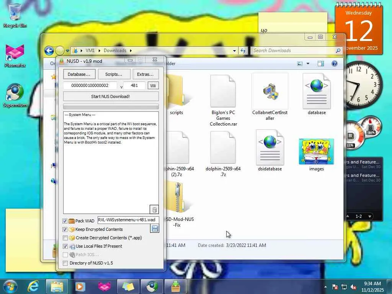Viewport: 392px width, 294px height.
Task: Refresh the Downloads folder view
Action: [243, 51]
